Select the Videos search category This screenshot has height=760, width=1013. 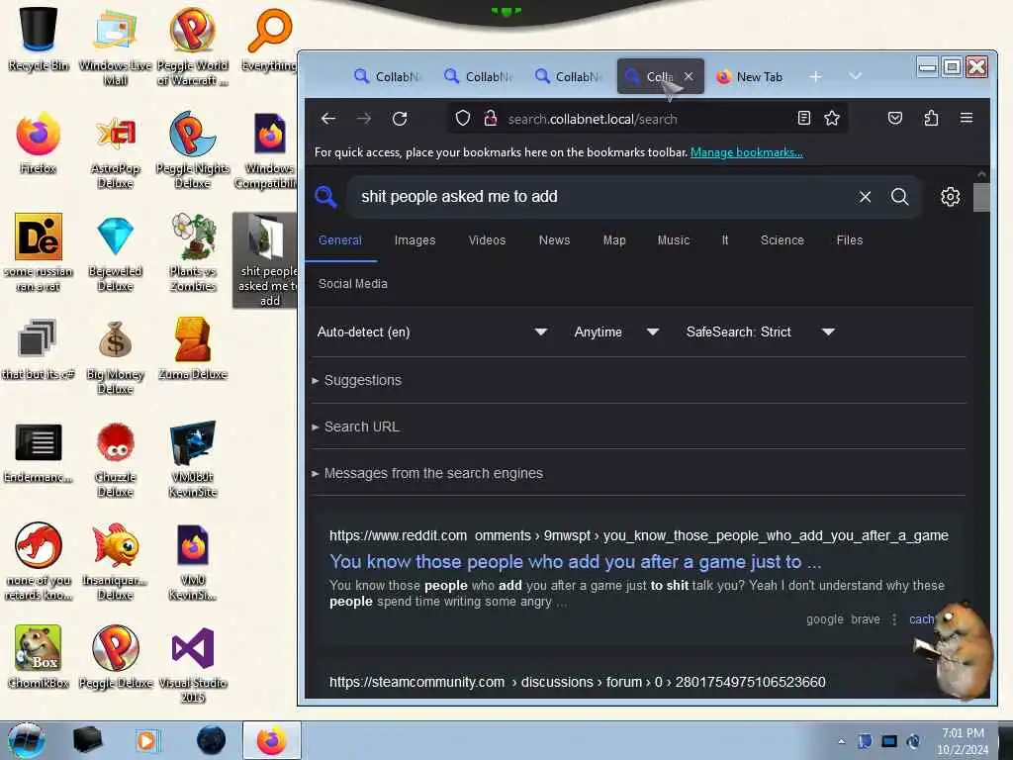point(487,240)
